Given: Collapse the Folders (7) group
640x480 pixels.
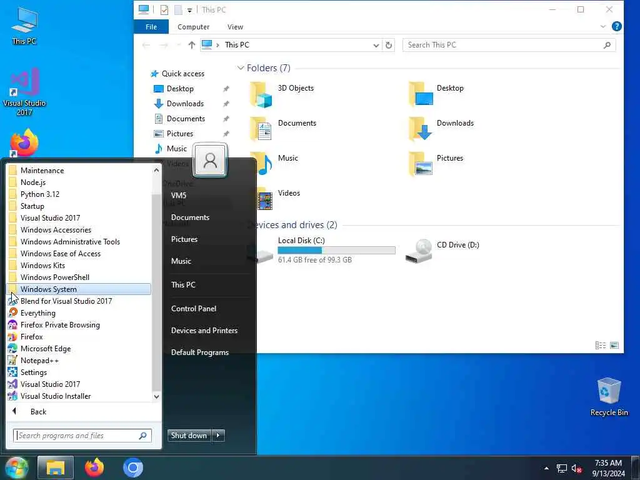Looking at the screenshot, I should [x=241, y=67].
